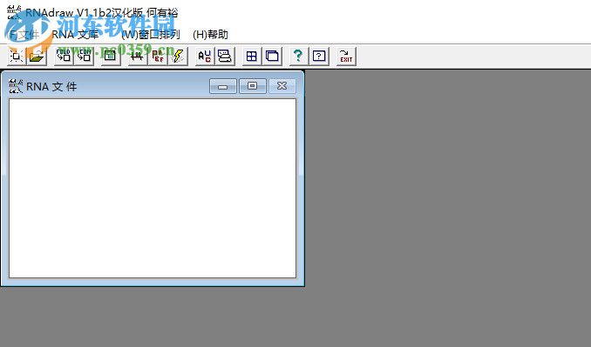The height and width of the screenshot is (347, 591).
Task: Tile windows using the grid icon
Action: [x=252, y=57]
